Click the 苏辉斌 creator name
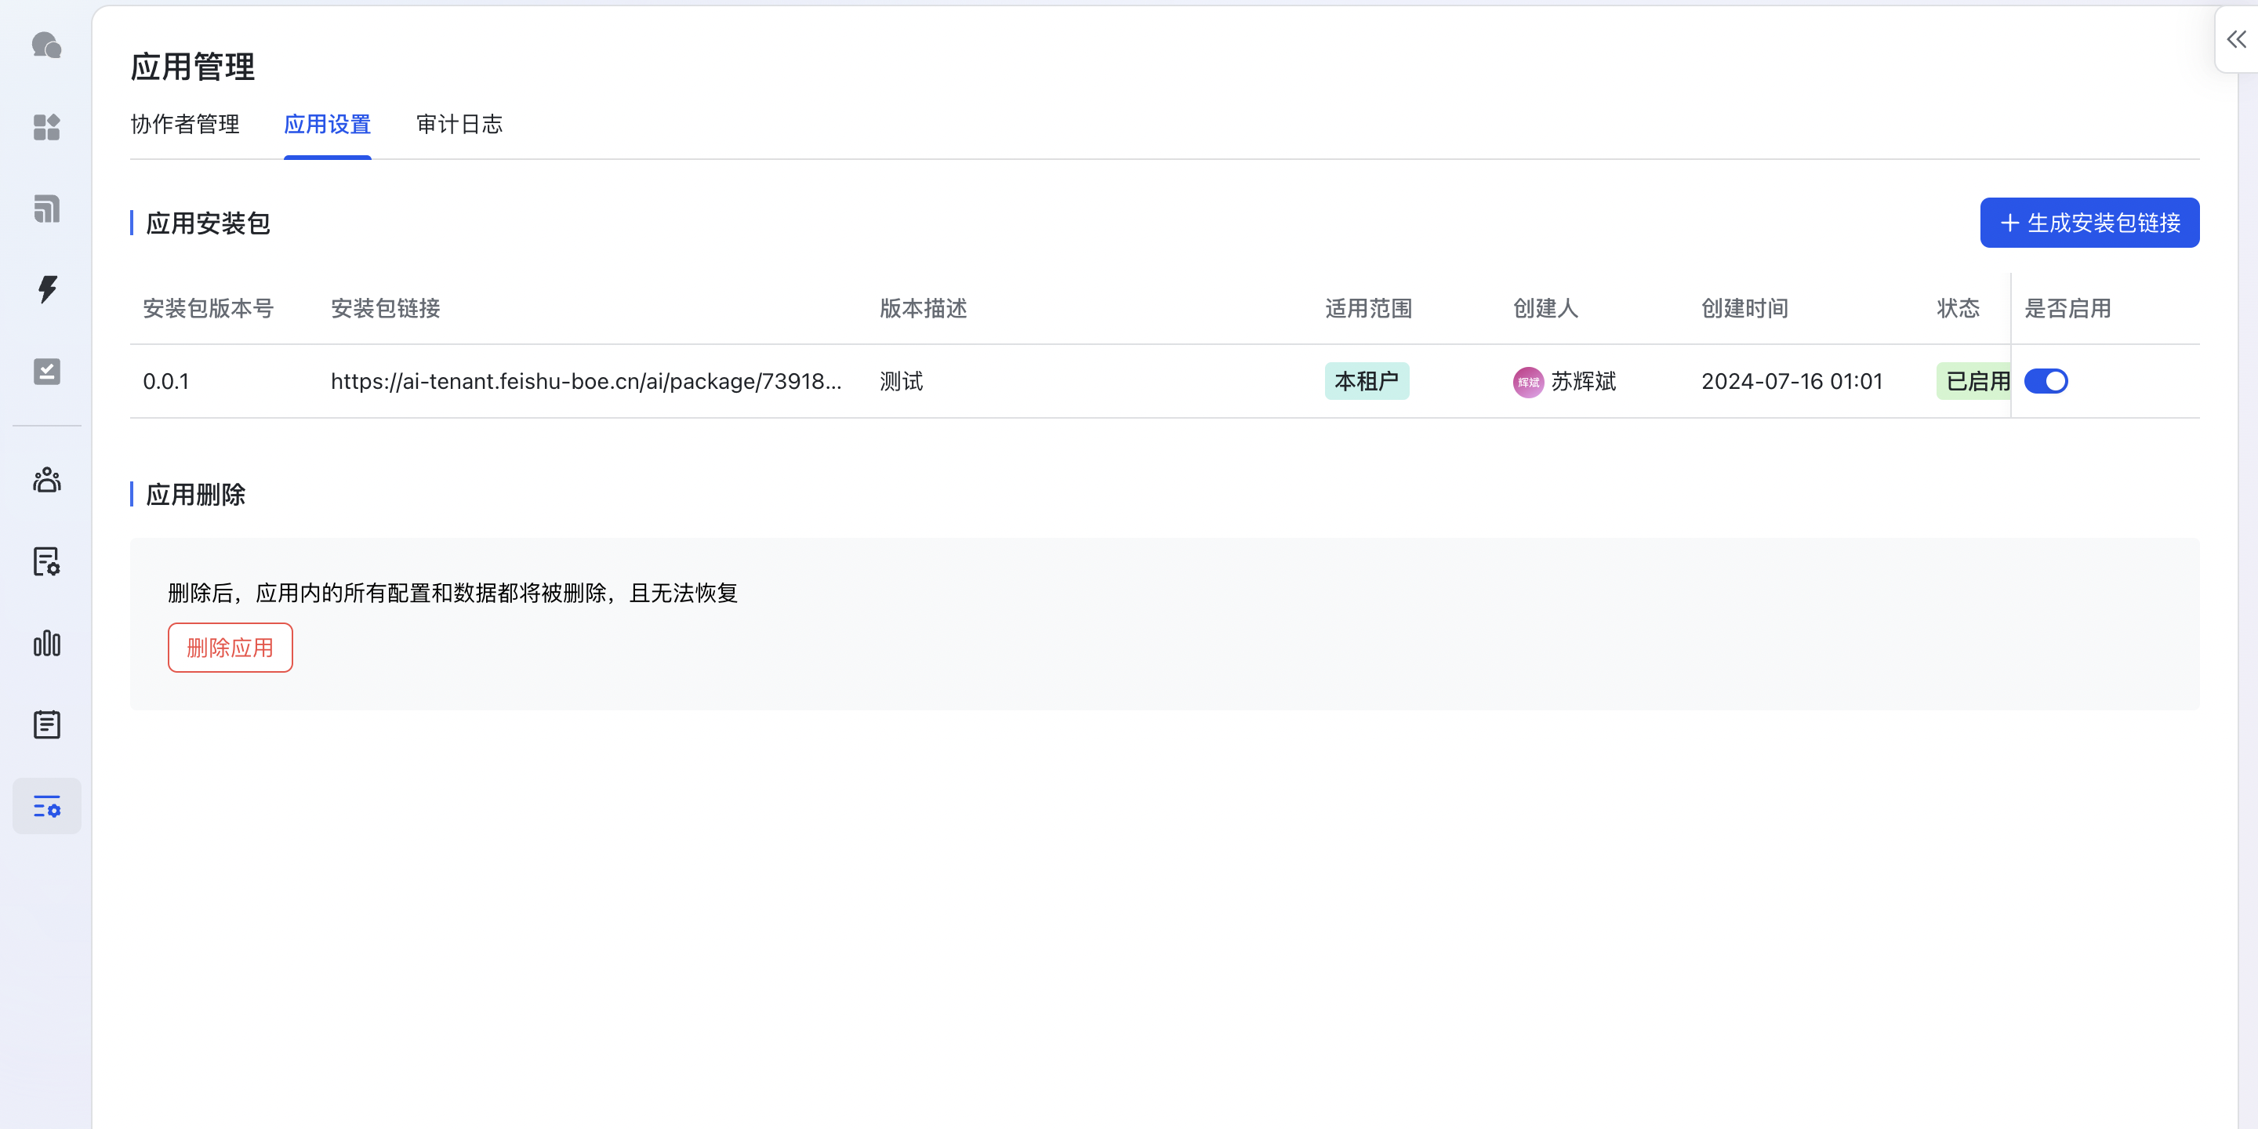Screen dimensions: 2258x1129 point(1583,381)
